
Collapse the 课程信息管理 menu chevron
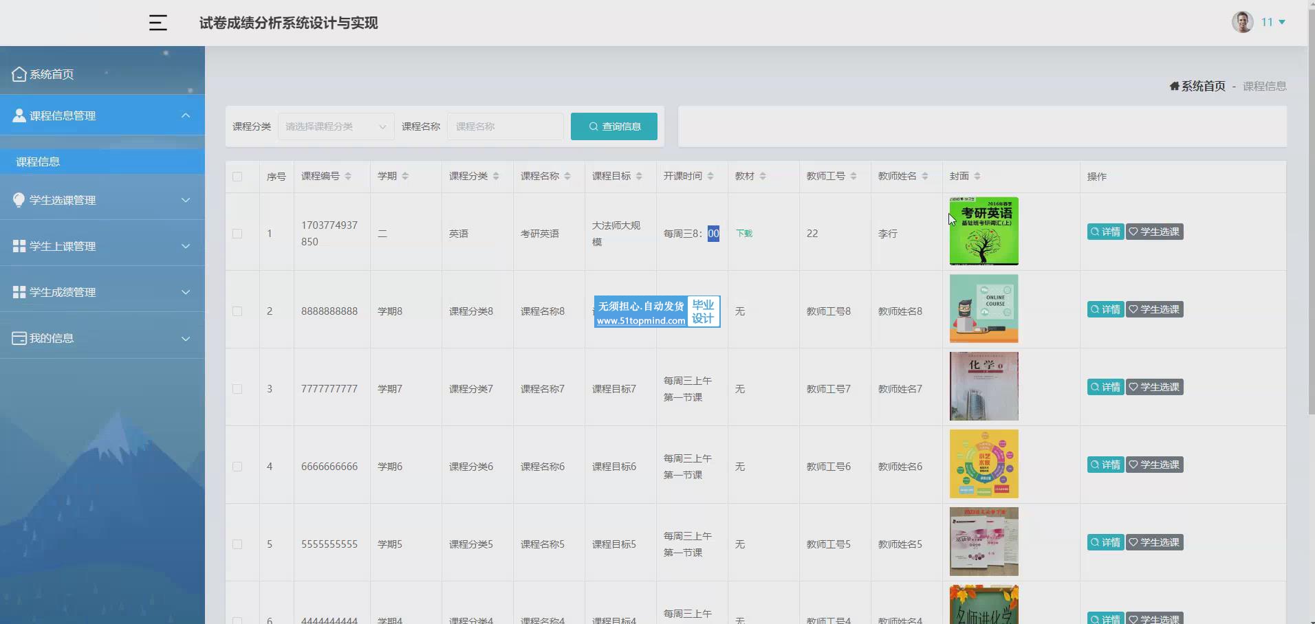186,115
